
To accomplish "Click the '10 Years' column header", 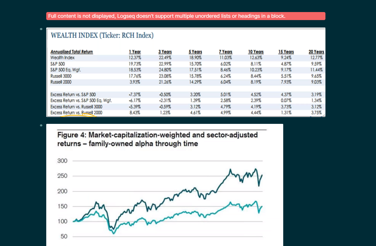I will point(256,52).
